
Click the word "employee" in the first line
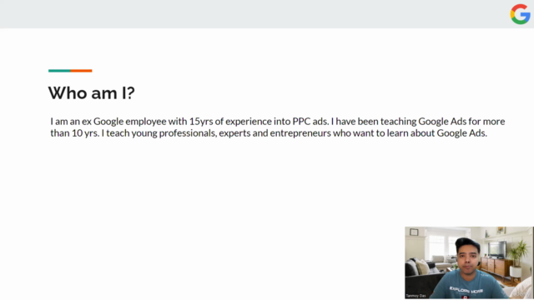[146, 122]
